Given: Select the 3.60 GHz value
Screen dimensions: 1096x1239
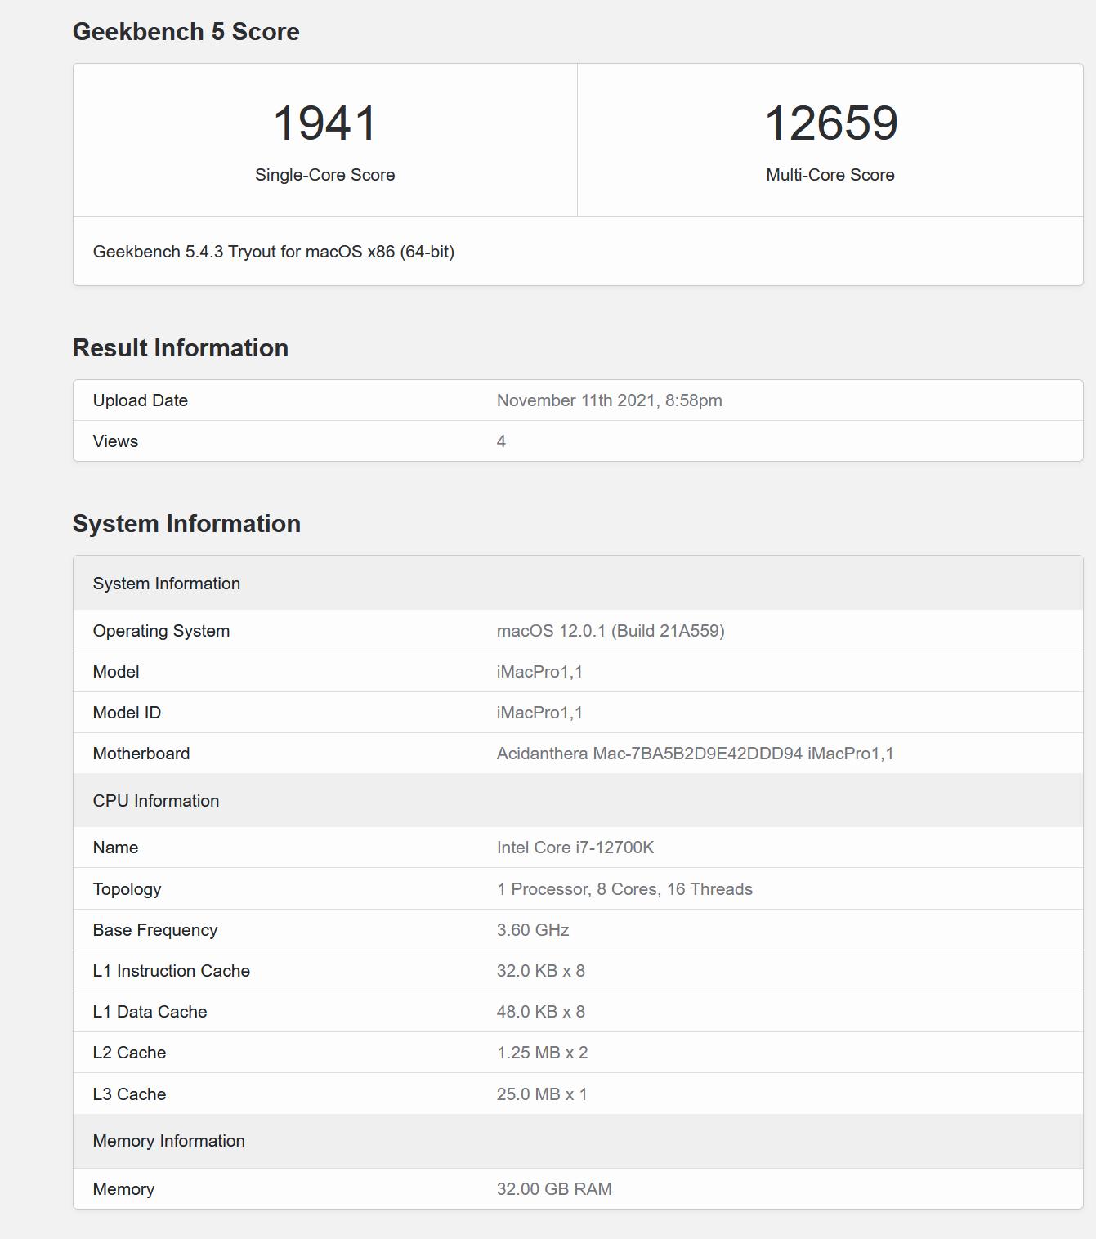Looking at the screenshot, I should pyautogui.click(x=533, y=930).
